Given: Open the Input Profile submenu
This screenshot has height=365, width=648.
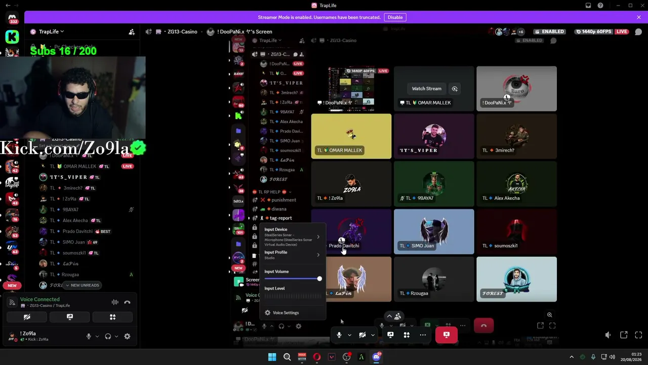Looking at the screenshot, I should point(292,254).
